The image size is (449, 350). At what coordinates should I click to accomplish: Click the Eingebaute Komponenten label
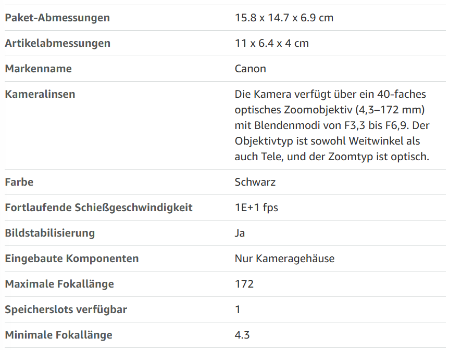click(72, 258)
